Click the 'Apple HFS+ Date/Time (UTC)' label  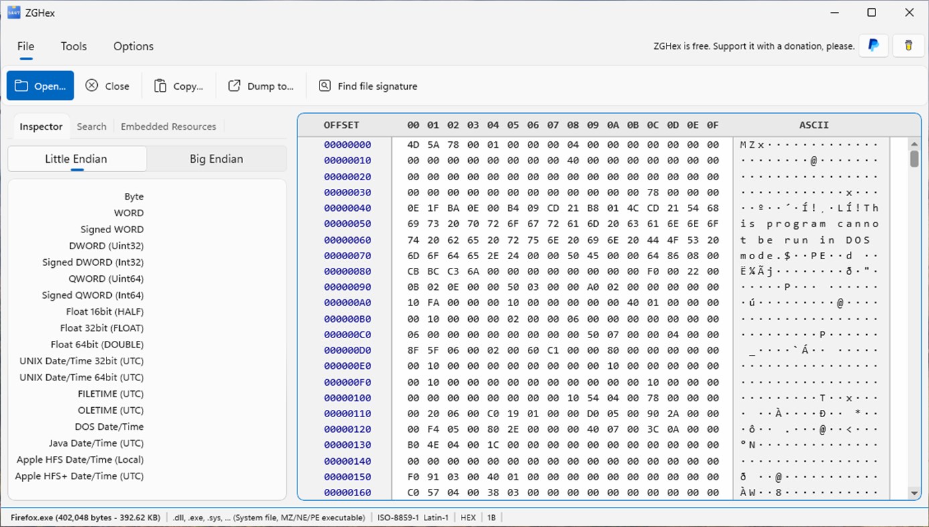pyautogui.click(x=80, y=476)
